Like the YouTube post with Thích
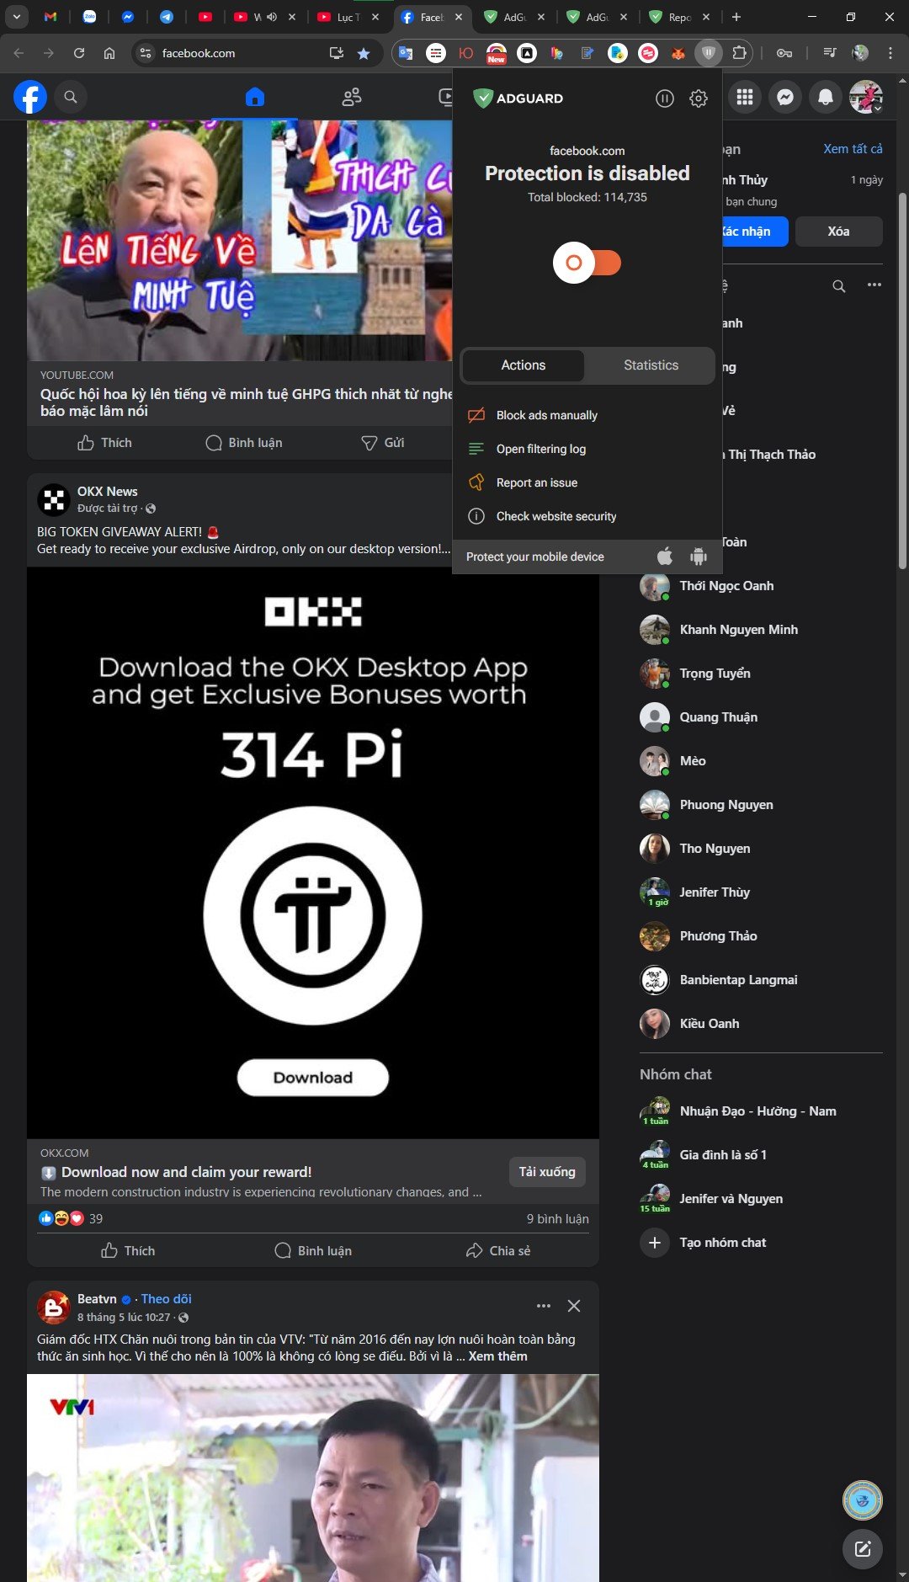The height and width of the screenshot is (1582, 909). coord(104,443)
